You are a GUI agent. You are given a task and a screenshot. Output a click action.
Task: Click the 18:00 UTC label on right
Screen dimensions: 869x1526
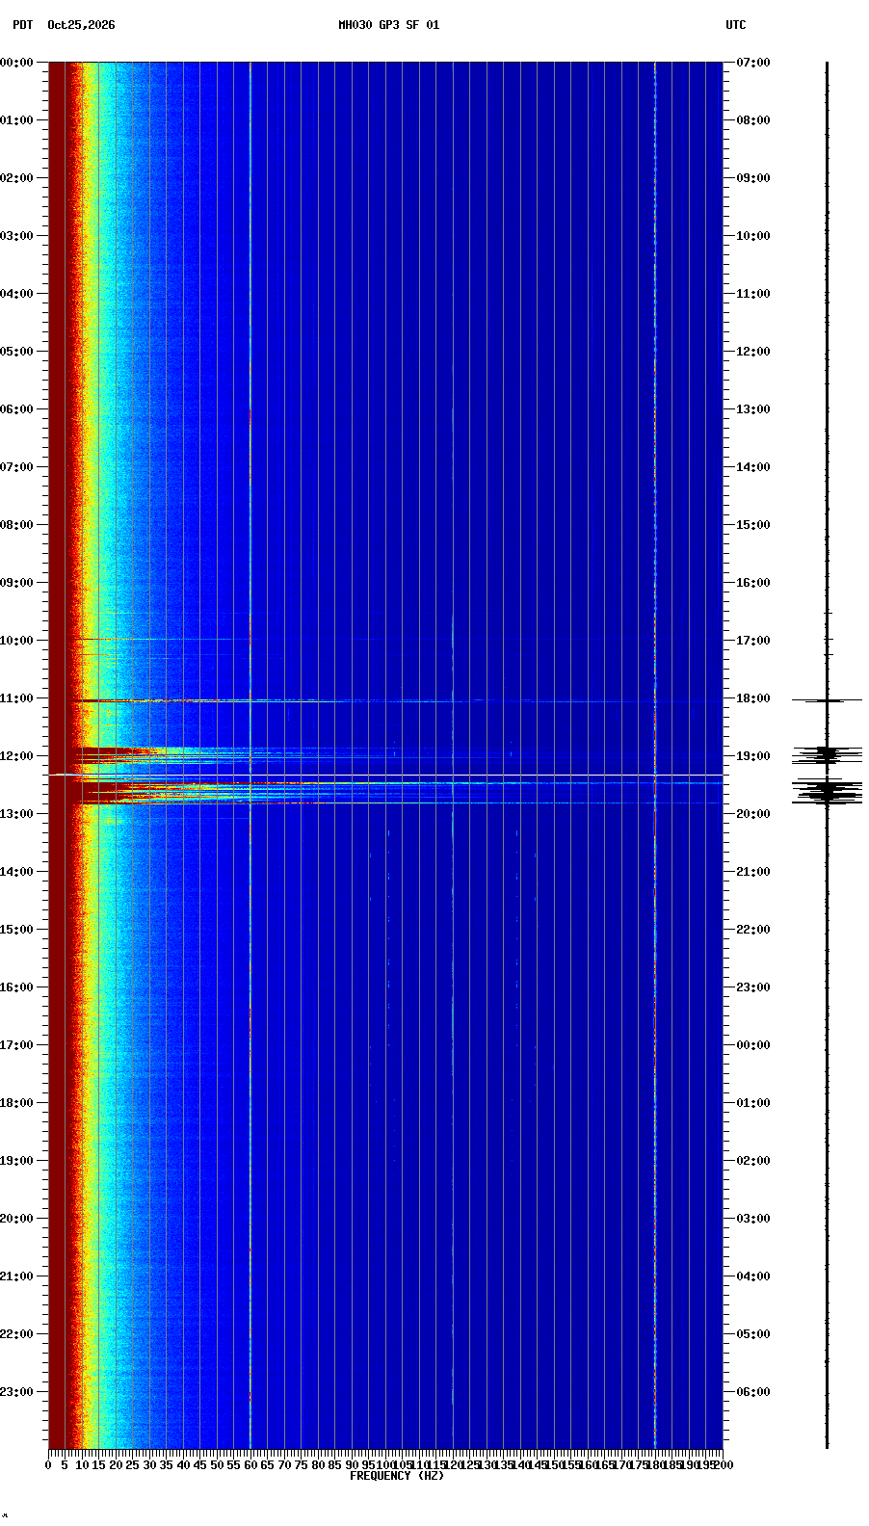753,698
